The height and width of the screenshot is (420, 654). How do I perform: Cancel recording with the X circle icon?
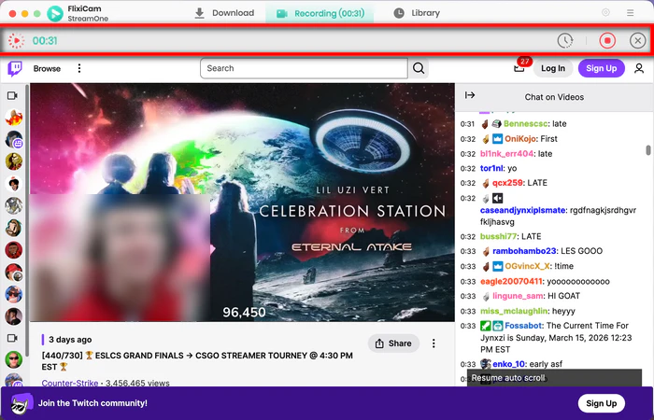pos(637,40)
